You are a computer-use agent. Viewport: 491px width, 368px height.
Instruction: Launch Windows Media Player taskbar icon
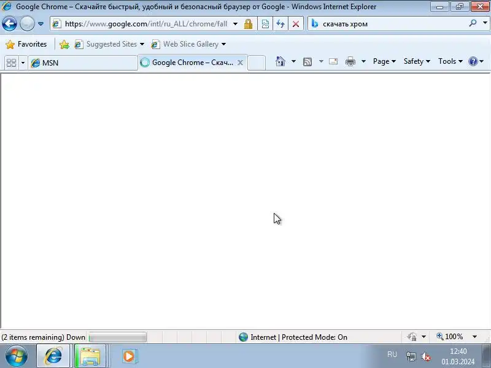pos(129,356)
